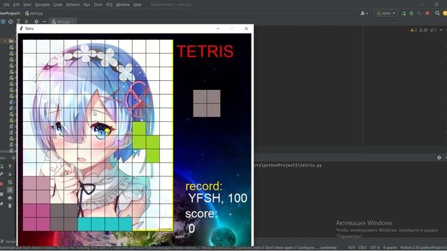This screenshot has width=447, height=251.
Task: Click the Print console output icon
Action: (x=10, y=198)
